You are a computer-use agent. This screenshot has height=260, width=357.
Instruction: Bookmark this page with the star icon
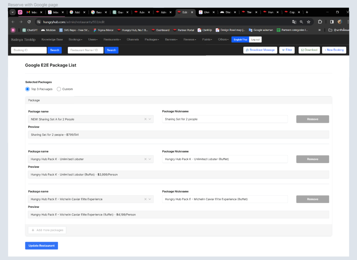pos(309,22)
